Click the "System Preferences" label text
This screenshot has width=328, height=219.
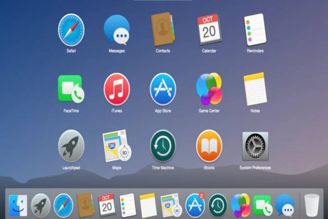(x=255, y=168)
